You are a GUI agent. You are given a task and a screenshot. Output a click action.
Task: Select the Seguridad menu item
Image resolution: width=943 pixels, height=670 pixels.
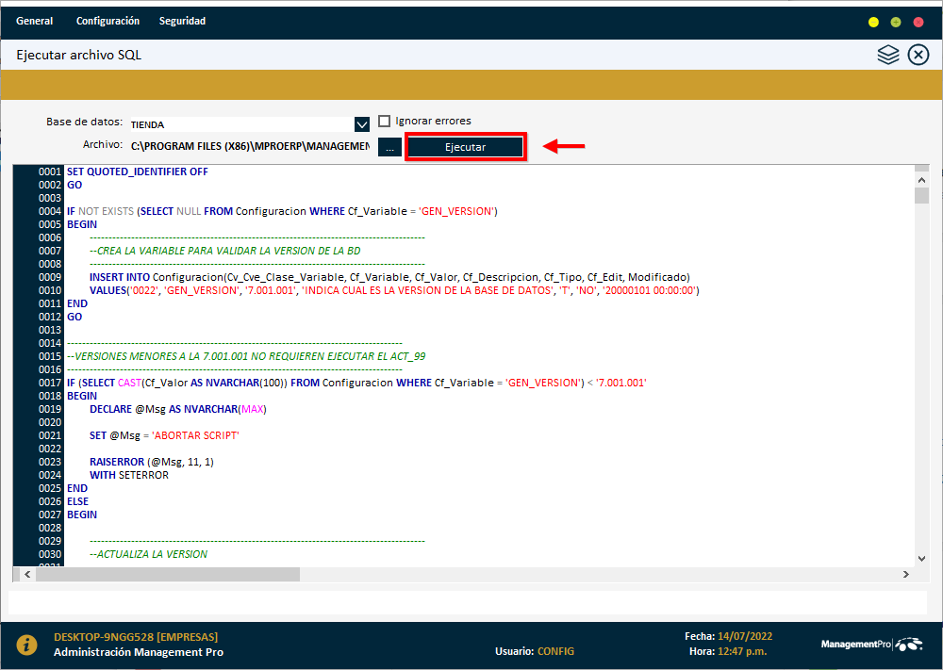[x=182, y=21]
